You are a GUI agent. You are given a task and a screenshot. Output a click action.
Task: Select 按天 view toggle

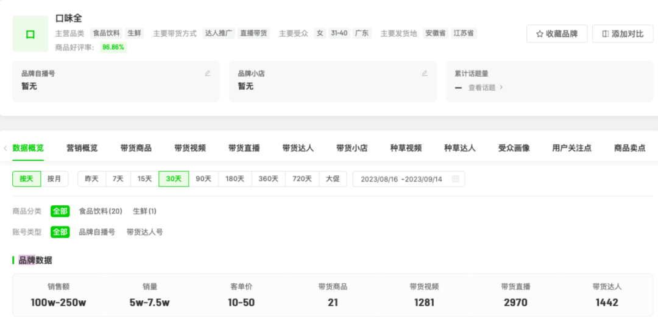pyautogui.click(x=27, y=179)
